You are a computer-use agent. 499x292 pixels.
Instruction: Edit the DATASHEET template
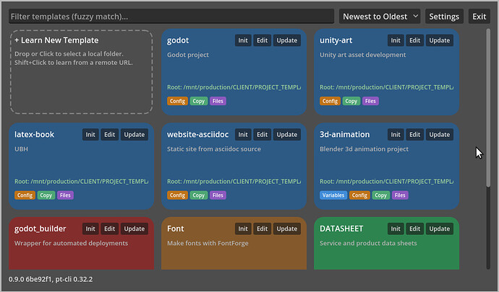click(x=414, y=229)
